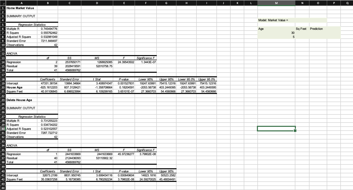
Task: Select the House Age P-value cell
Action: click(124, 87)
